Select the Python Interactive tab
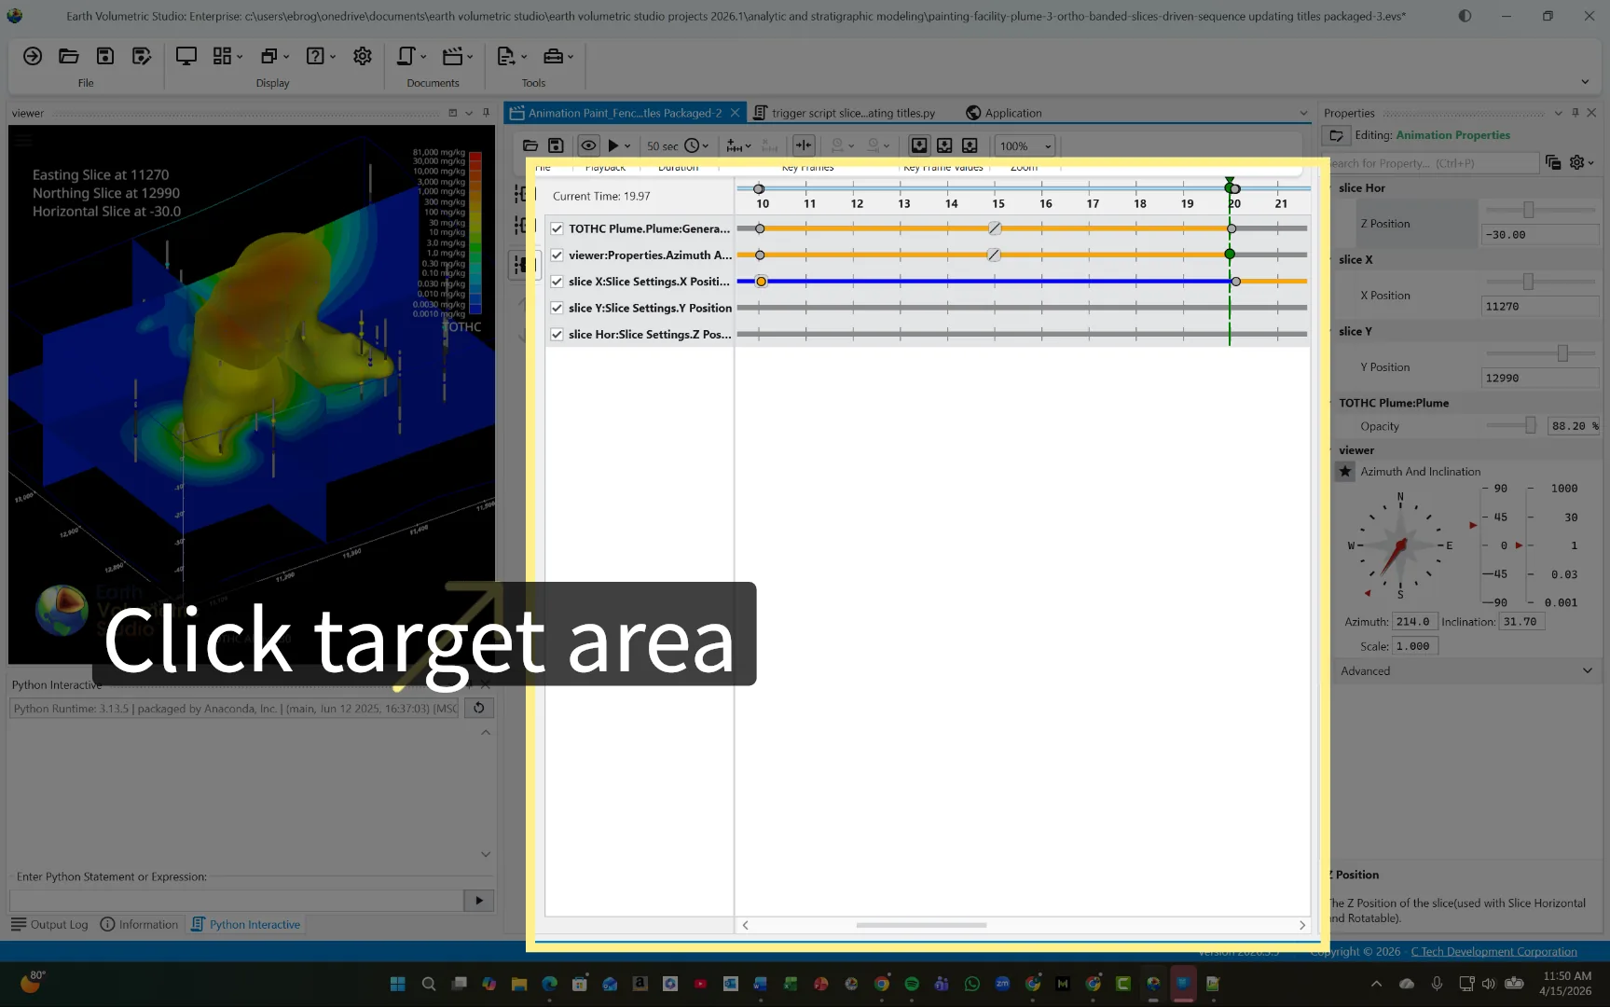Viewport: 1610px width, 1007px height. click(246, 925)
